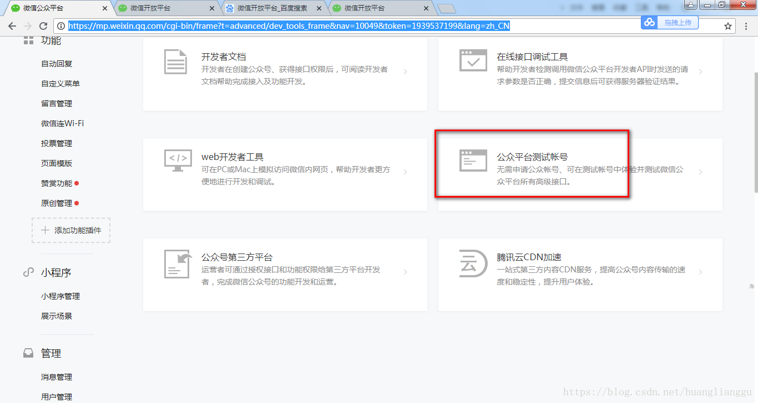The image size is (758, 403).
Task: Click the 公众平台测试帐号 title
Action: coord(532,157)
